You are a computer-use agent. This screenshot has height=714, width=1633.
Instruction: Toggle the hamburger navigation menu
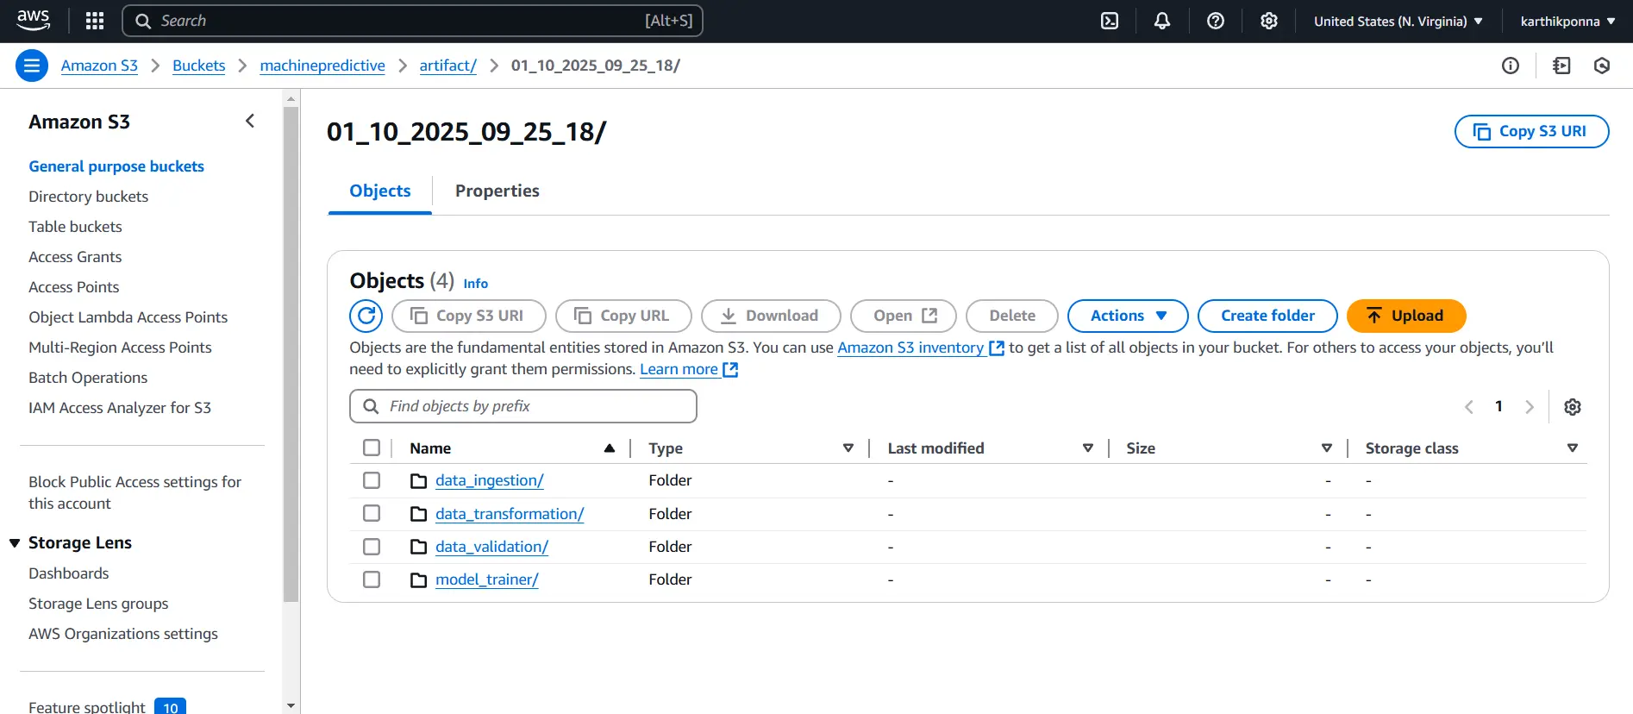32,66
